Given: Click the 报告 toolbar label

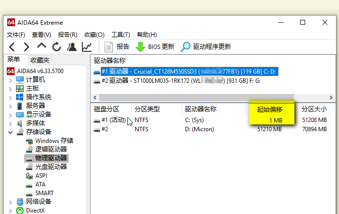Looking at the screenshot, I should tap(123, 46).
